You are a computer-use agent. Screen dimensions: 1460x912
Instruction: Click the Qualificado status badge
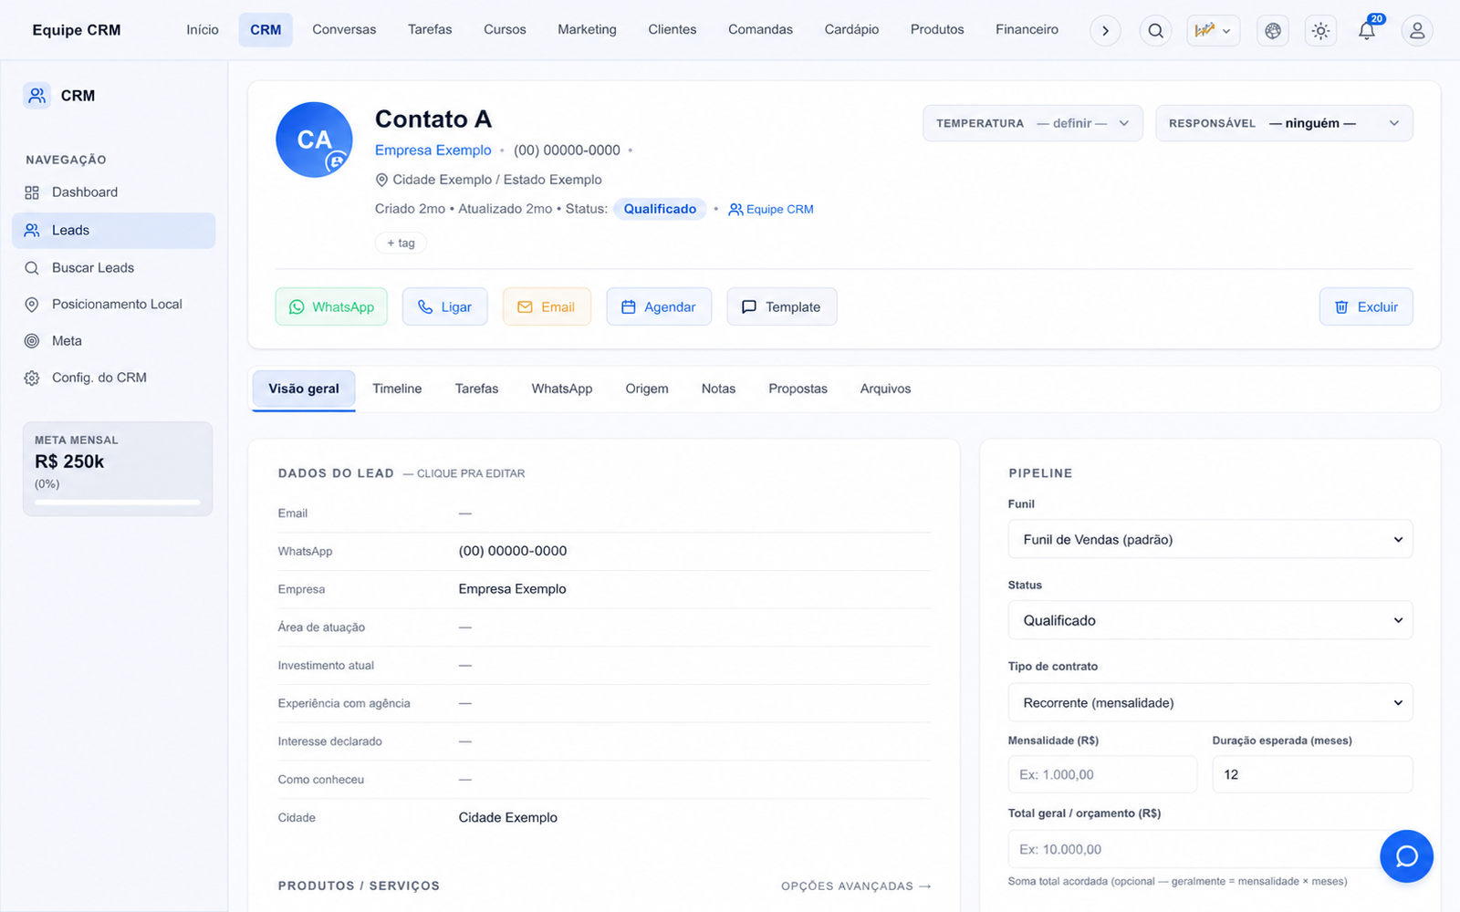(x=660, y=209)
